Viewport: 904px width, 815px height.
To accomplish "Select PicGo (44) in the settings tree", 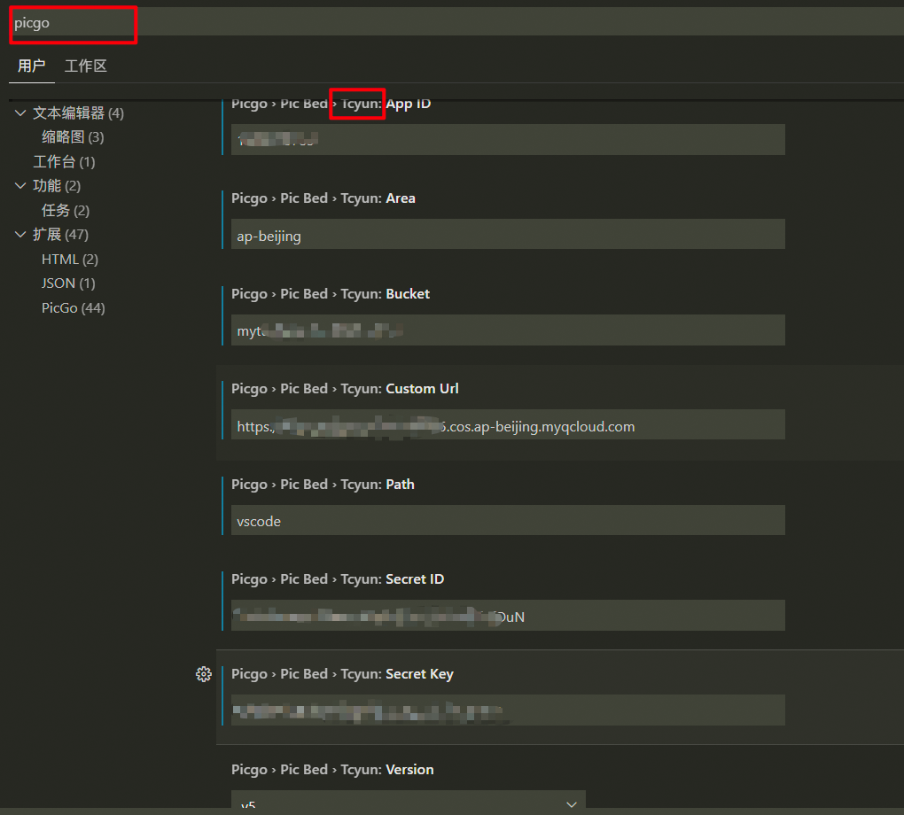I will [74, 307].
